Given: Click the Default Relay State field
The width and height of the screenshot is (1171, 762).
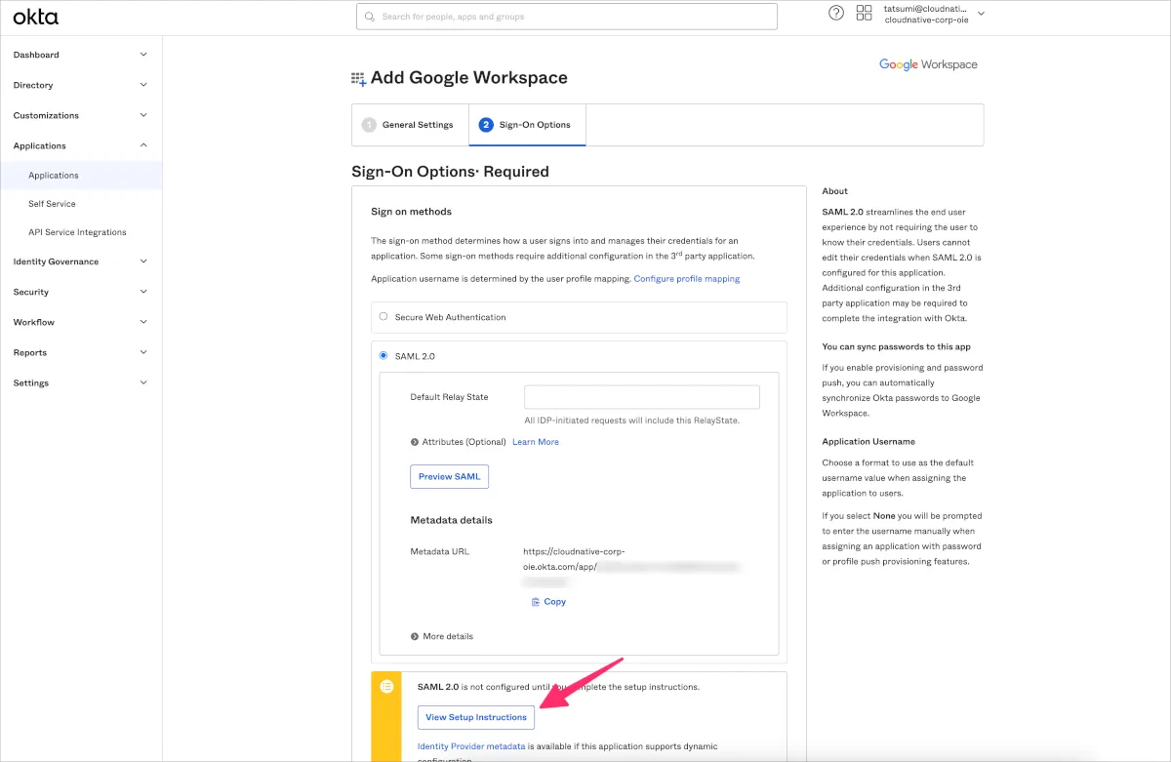Looking at the screenshot, I should (x=641, y=397).
